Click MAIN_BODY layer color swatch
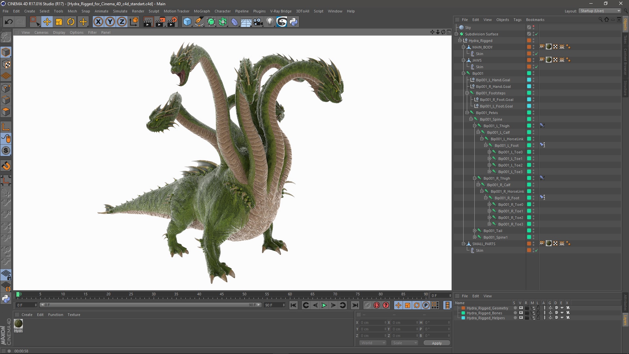This screenshot has height=354, width=629. [529, 47]
